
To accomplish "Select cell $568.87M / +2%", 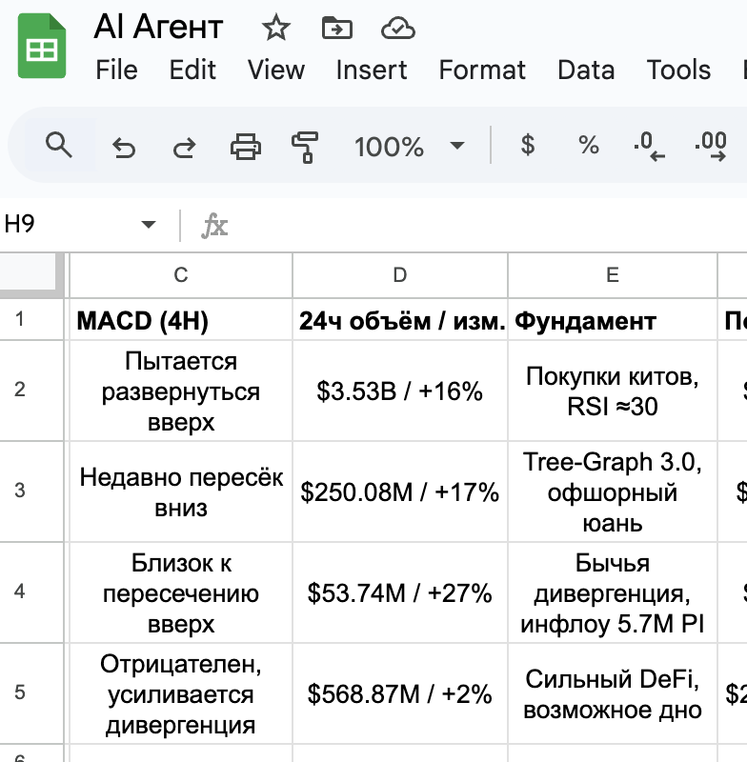I will (400, 693).
